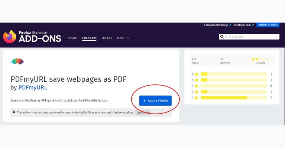The height and width of the screenshot is (148, 285).
Task: Open the Themes tab
Action: point(107,38)
